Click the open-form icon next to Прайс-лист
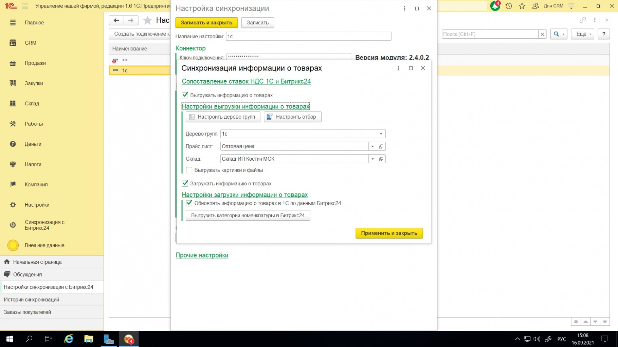 point(381,146)
